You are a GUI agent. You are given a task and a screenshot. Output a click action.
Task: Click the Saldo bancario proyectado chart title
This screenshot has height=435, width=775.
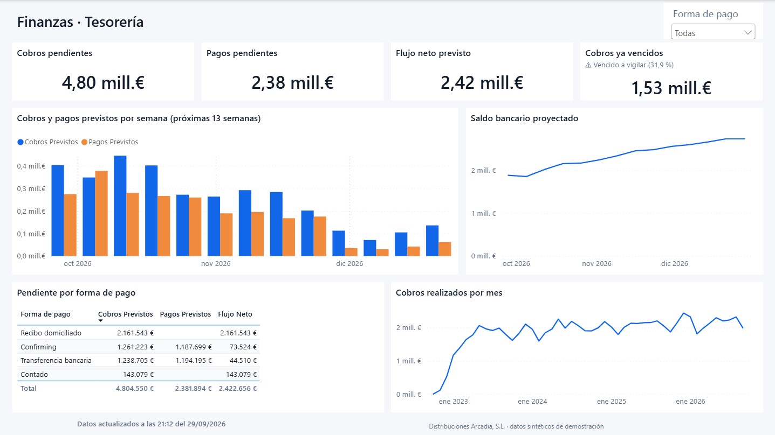pos(524,118)
